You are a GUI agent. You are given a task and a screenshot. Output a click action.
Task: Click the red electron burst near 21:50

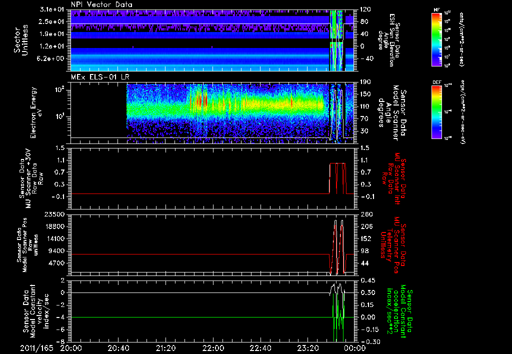coord(199,99)
